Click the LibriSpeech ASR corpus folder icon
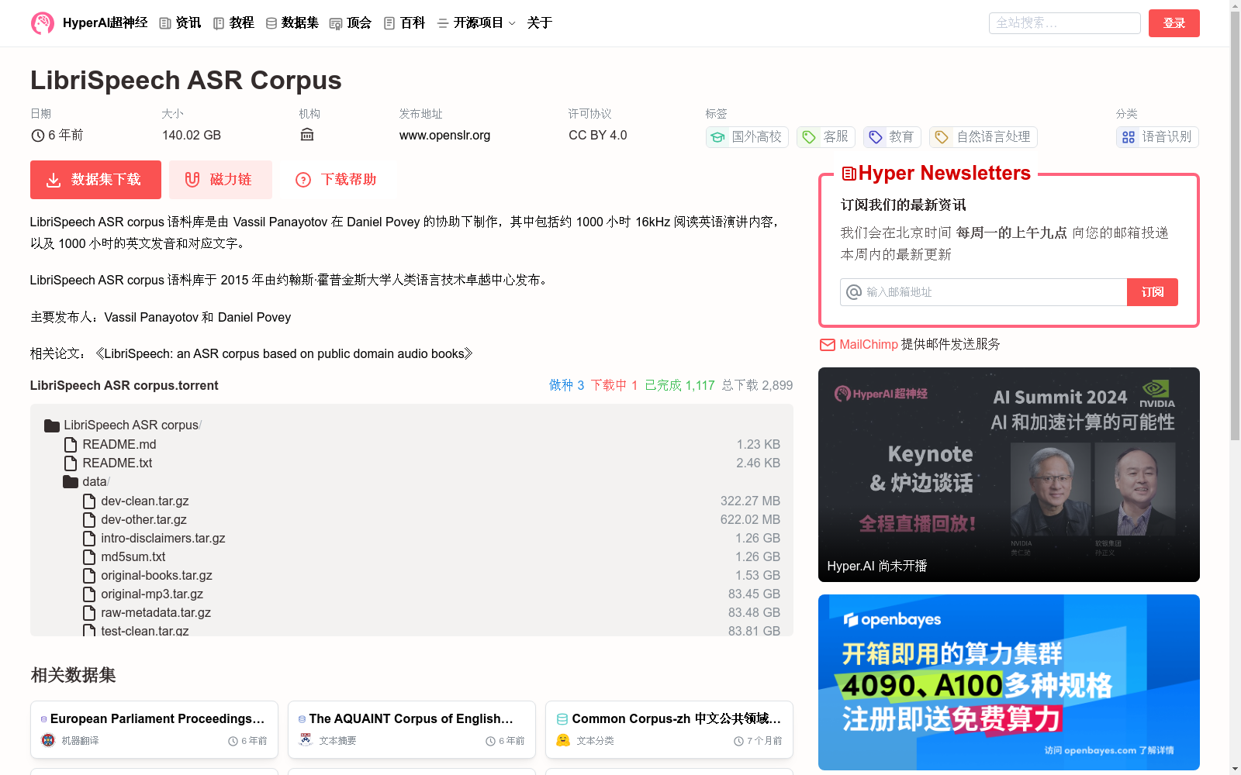1241x775 pixels. click(x=52, y=425)
